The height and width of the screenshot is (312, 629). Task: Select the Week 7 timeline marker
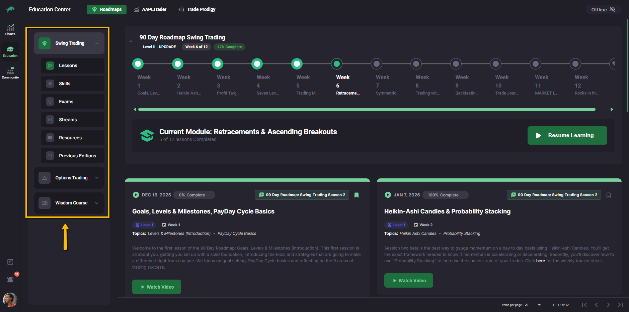point(377,63)
